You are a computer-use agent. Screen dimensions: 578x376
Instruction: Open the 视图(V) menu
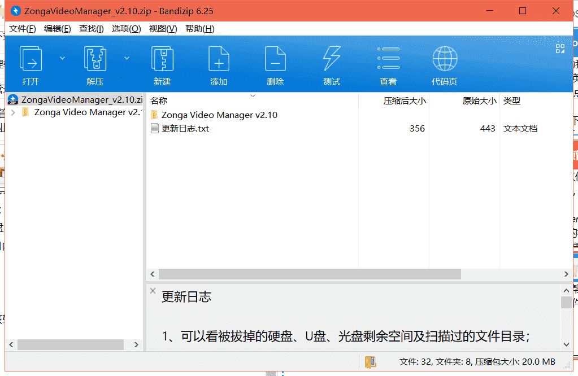[x=163, y=29]
